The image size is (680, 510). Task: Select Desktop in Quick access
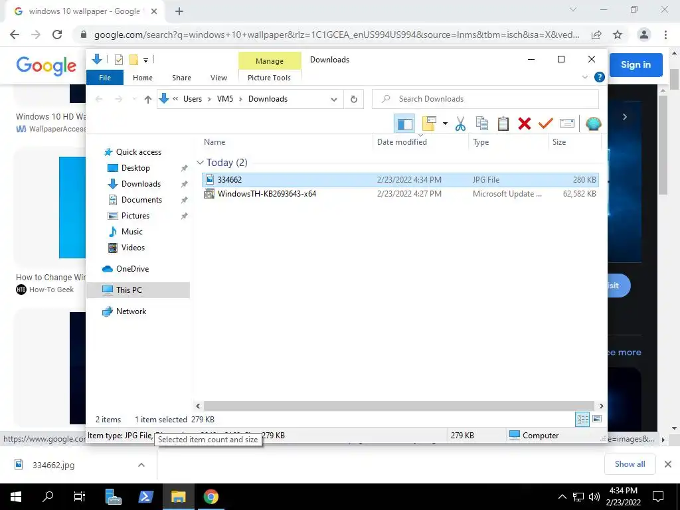135,168
